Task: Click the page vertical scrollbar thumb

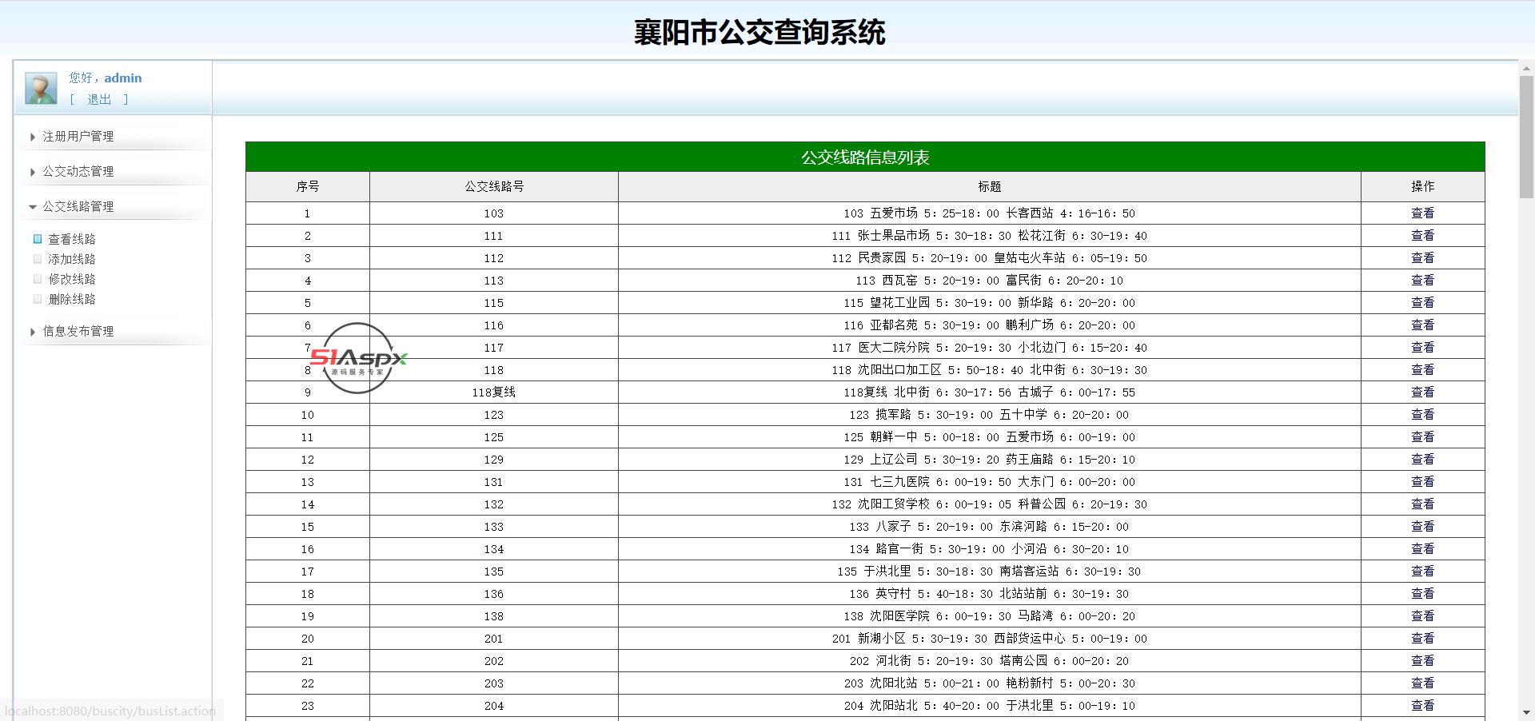Action: pyautogui.click(x=1526, y=136)
